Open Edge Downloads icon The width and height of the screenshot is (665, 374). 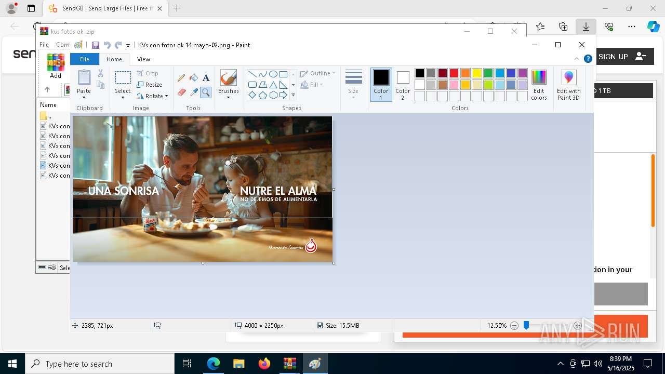[x=586, y=26]
